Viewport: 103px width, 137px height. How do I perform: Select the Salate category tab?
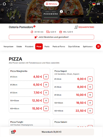tap(19, 47)
